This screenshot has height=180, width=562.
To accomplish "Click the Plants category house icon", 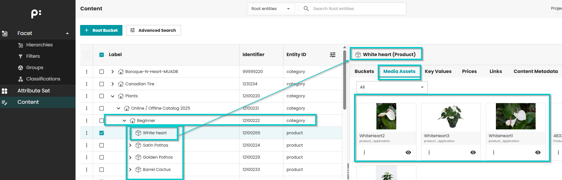I will (x=121, y=96).
